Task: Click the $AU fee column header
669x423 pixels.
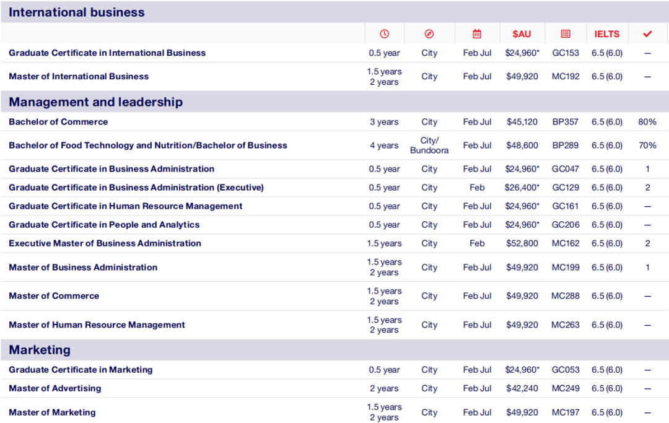Action: click(522, 34)
